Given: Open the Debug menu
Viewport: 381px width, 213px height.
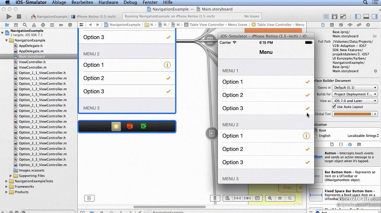Looking at the screenshot, I should click(130, 2).
